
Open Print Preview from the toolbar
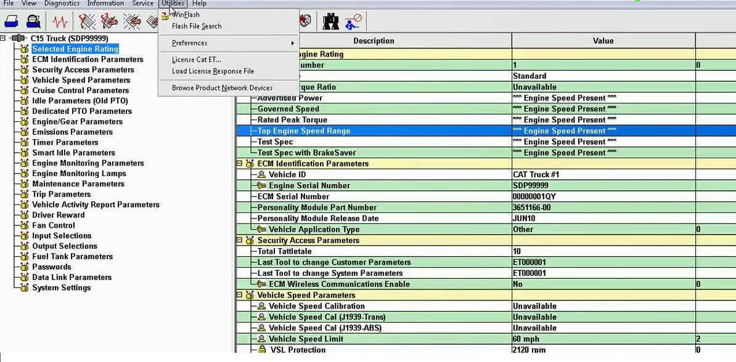pyautogui.click(x=34, y=22)
